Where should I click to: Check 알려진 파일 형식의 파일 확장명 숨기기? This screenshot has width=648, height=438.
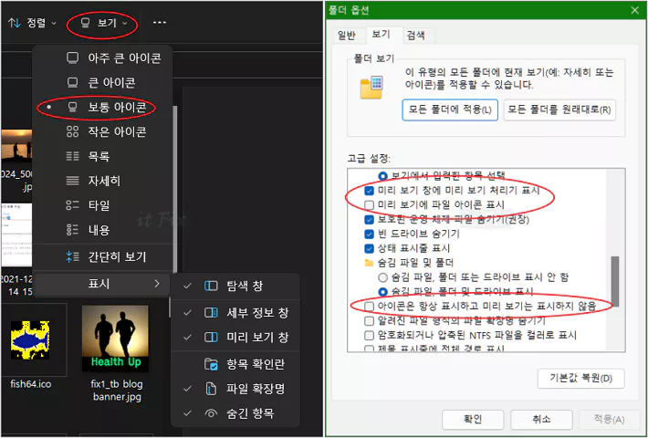pos(370,321)
